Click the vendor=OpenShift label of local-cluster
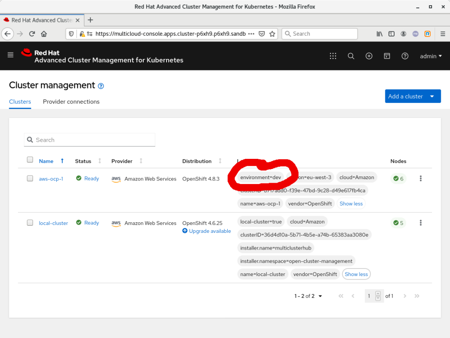The width and height of the screenshot is (450, 338). pyautogui.click(x=315, y=274)
